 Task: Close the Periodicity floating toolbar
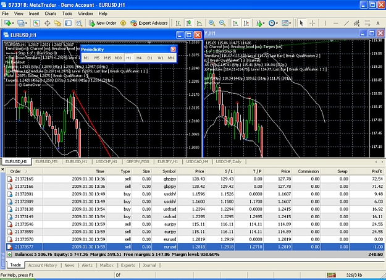pos(173,49)
